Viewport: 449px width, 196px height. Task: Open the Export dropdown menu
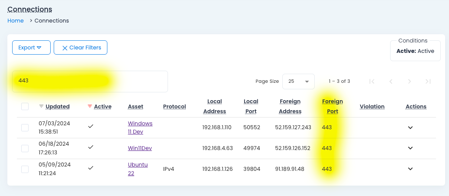click(31, 48)
